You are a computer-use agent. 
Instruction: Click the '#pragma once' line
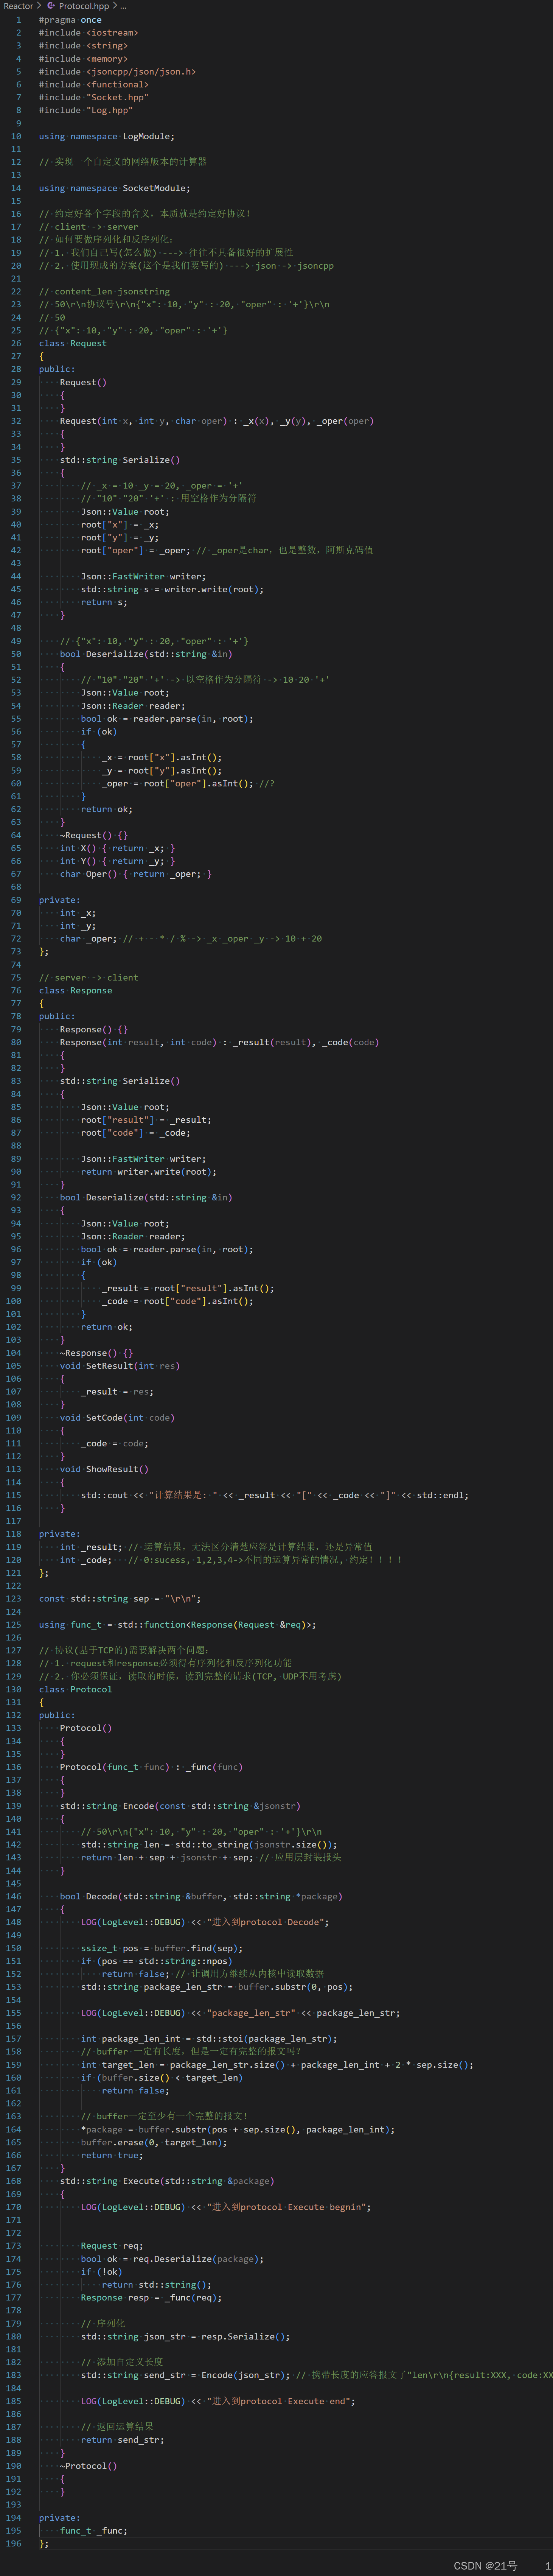point(70,20)
